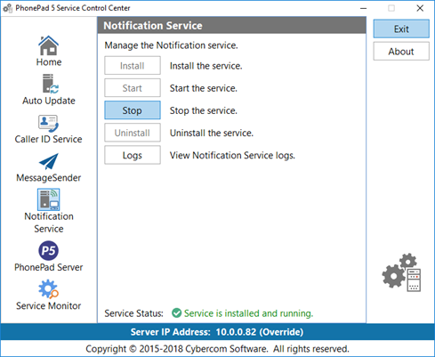
Task: Click the 'Stop the service.' description
Action: pyautogui.click(x=204, y=110)
